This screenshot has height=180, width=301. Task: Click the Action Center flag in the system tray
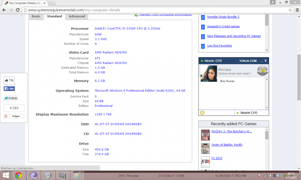point(259,175)
